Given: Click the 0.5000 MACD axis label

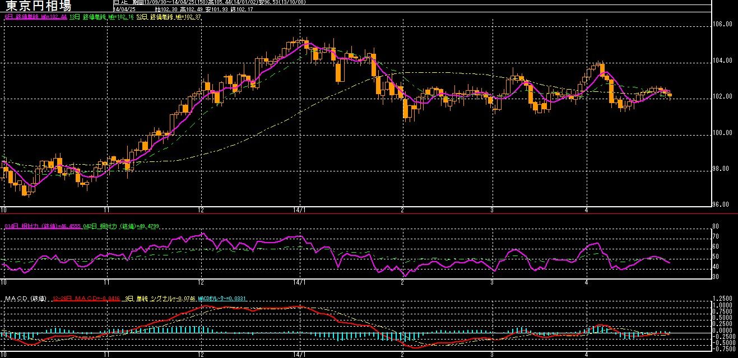Looking at the screenshot, I should coord(723,318).
